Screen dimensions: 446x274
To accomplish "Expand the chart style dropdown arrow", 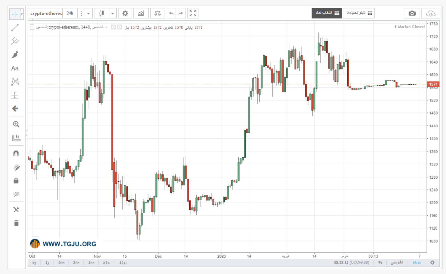I will click(x=113, y=13).
